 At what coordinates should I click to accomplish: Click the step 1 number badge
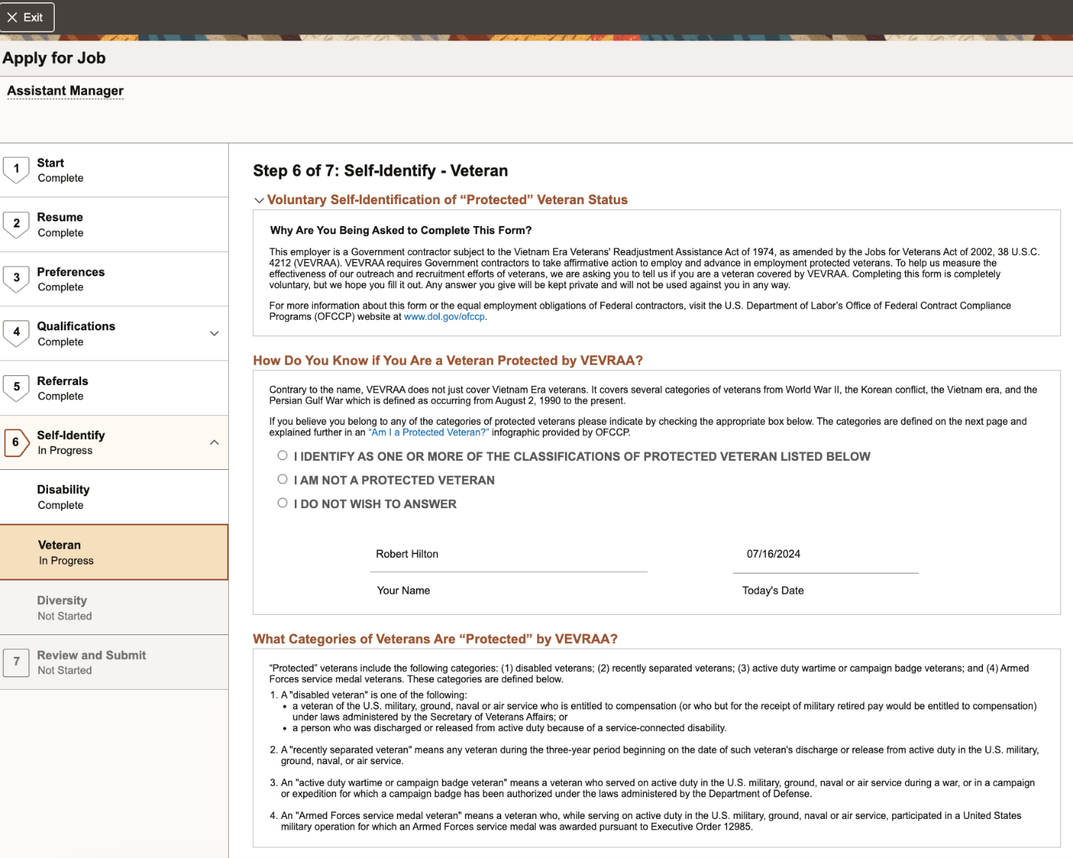(17, 170)
